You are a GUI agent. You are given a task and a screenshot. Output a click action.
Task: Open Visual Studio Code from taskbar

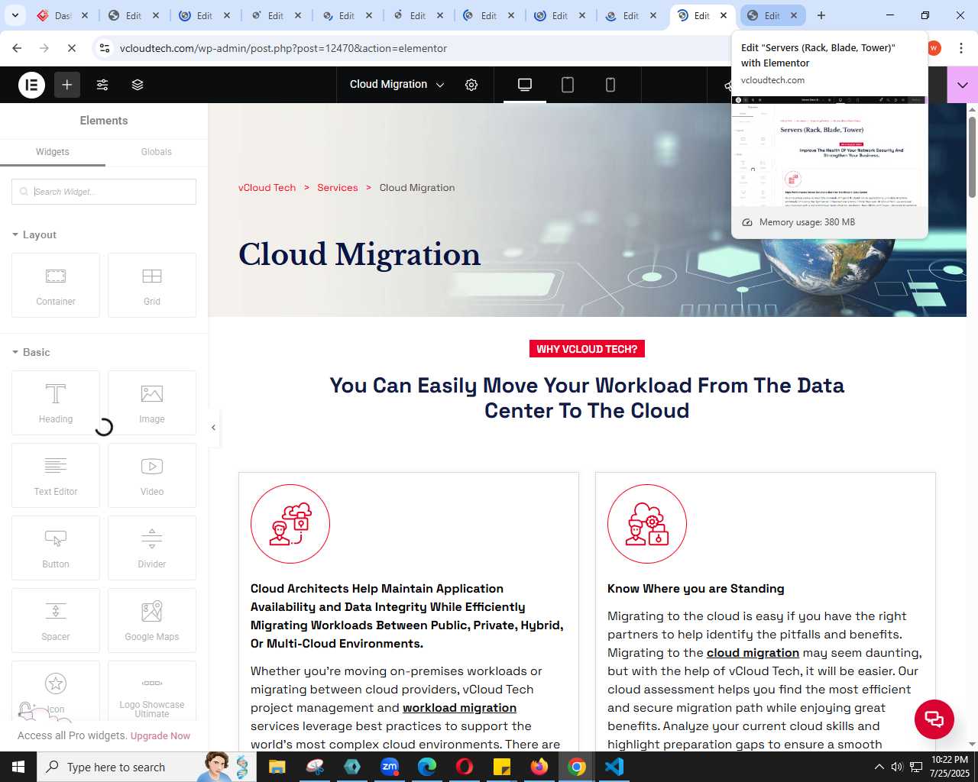614,767
